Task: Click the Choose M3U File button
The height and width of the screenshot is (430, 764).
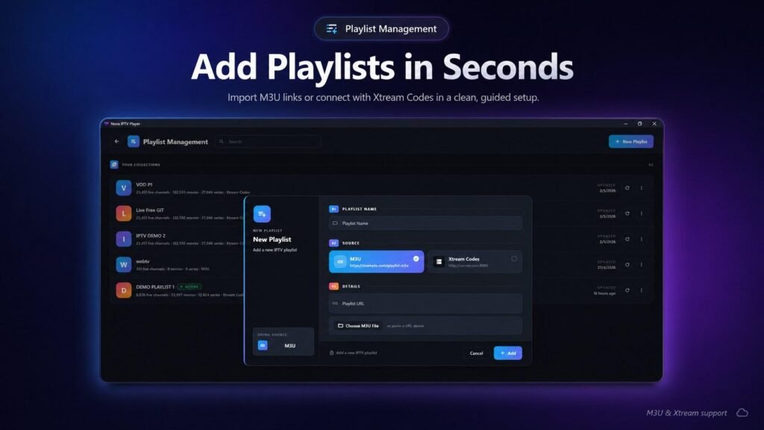Action: click(x=358, y=325)
